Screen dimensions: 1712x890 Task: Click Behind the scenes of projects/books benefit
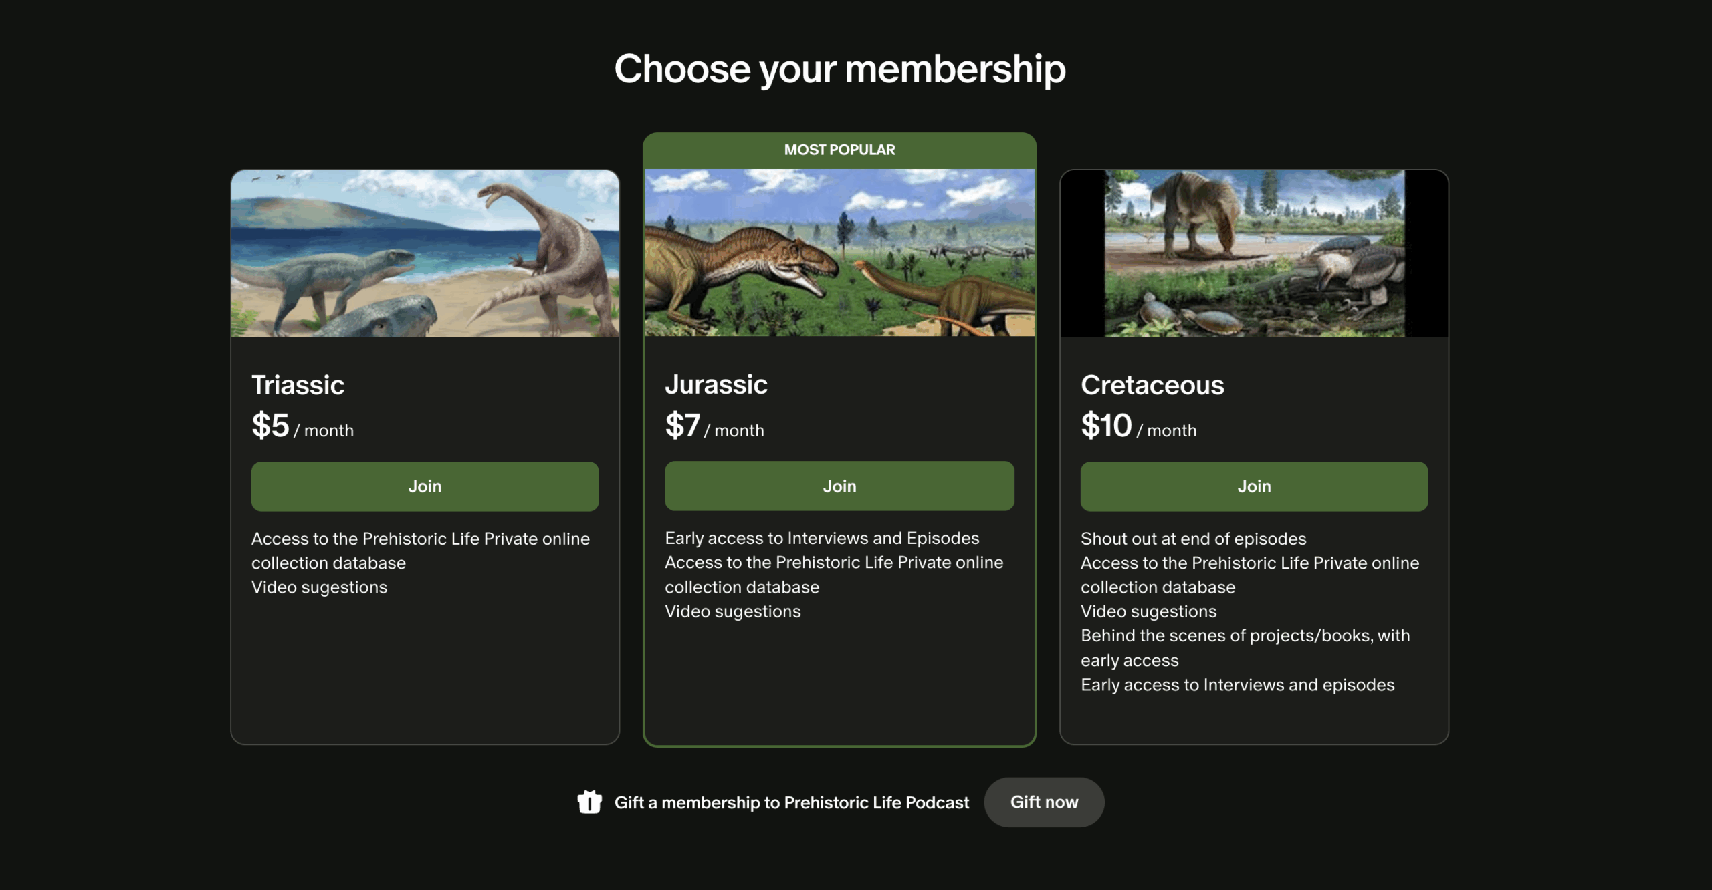(1244, 636)
